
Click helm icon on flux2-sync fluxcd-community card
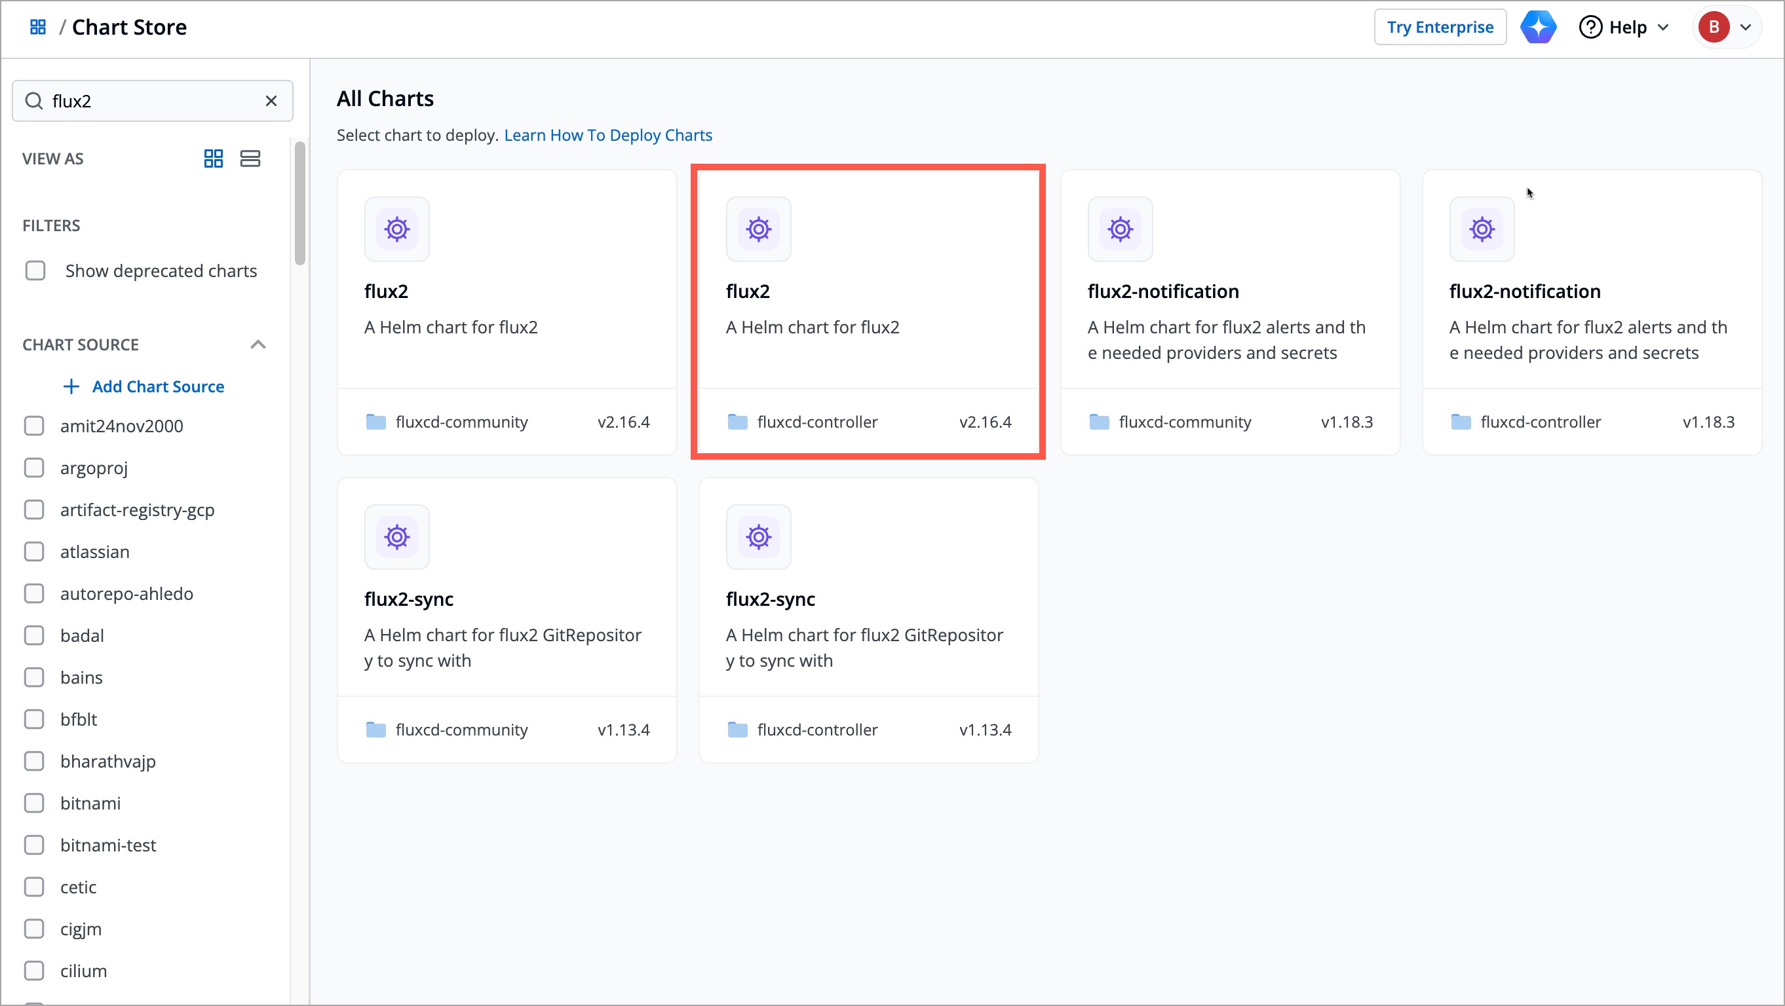(x=397, y=536)
